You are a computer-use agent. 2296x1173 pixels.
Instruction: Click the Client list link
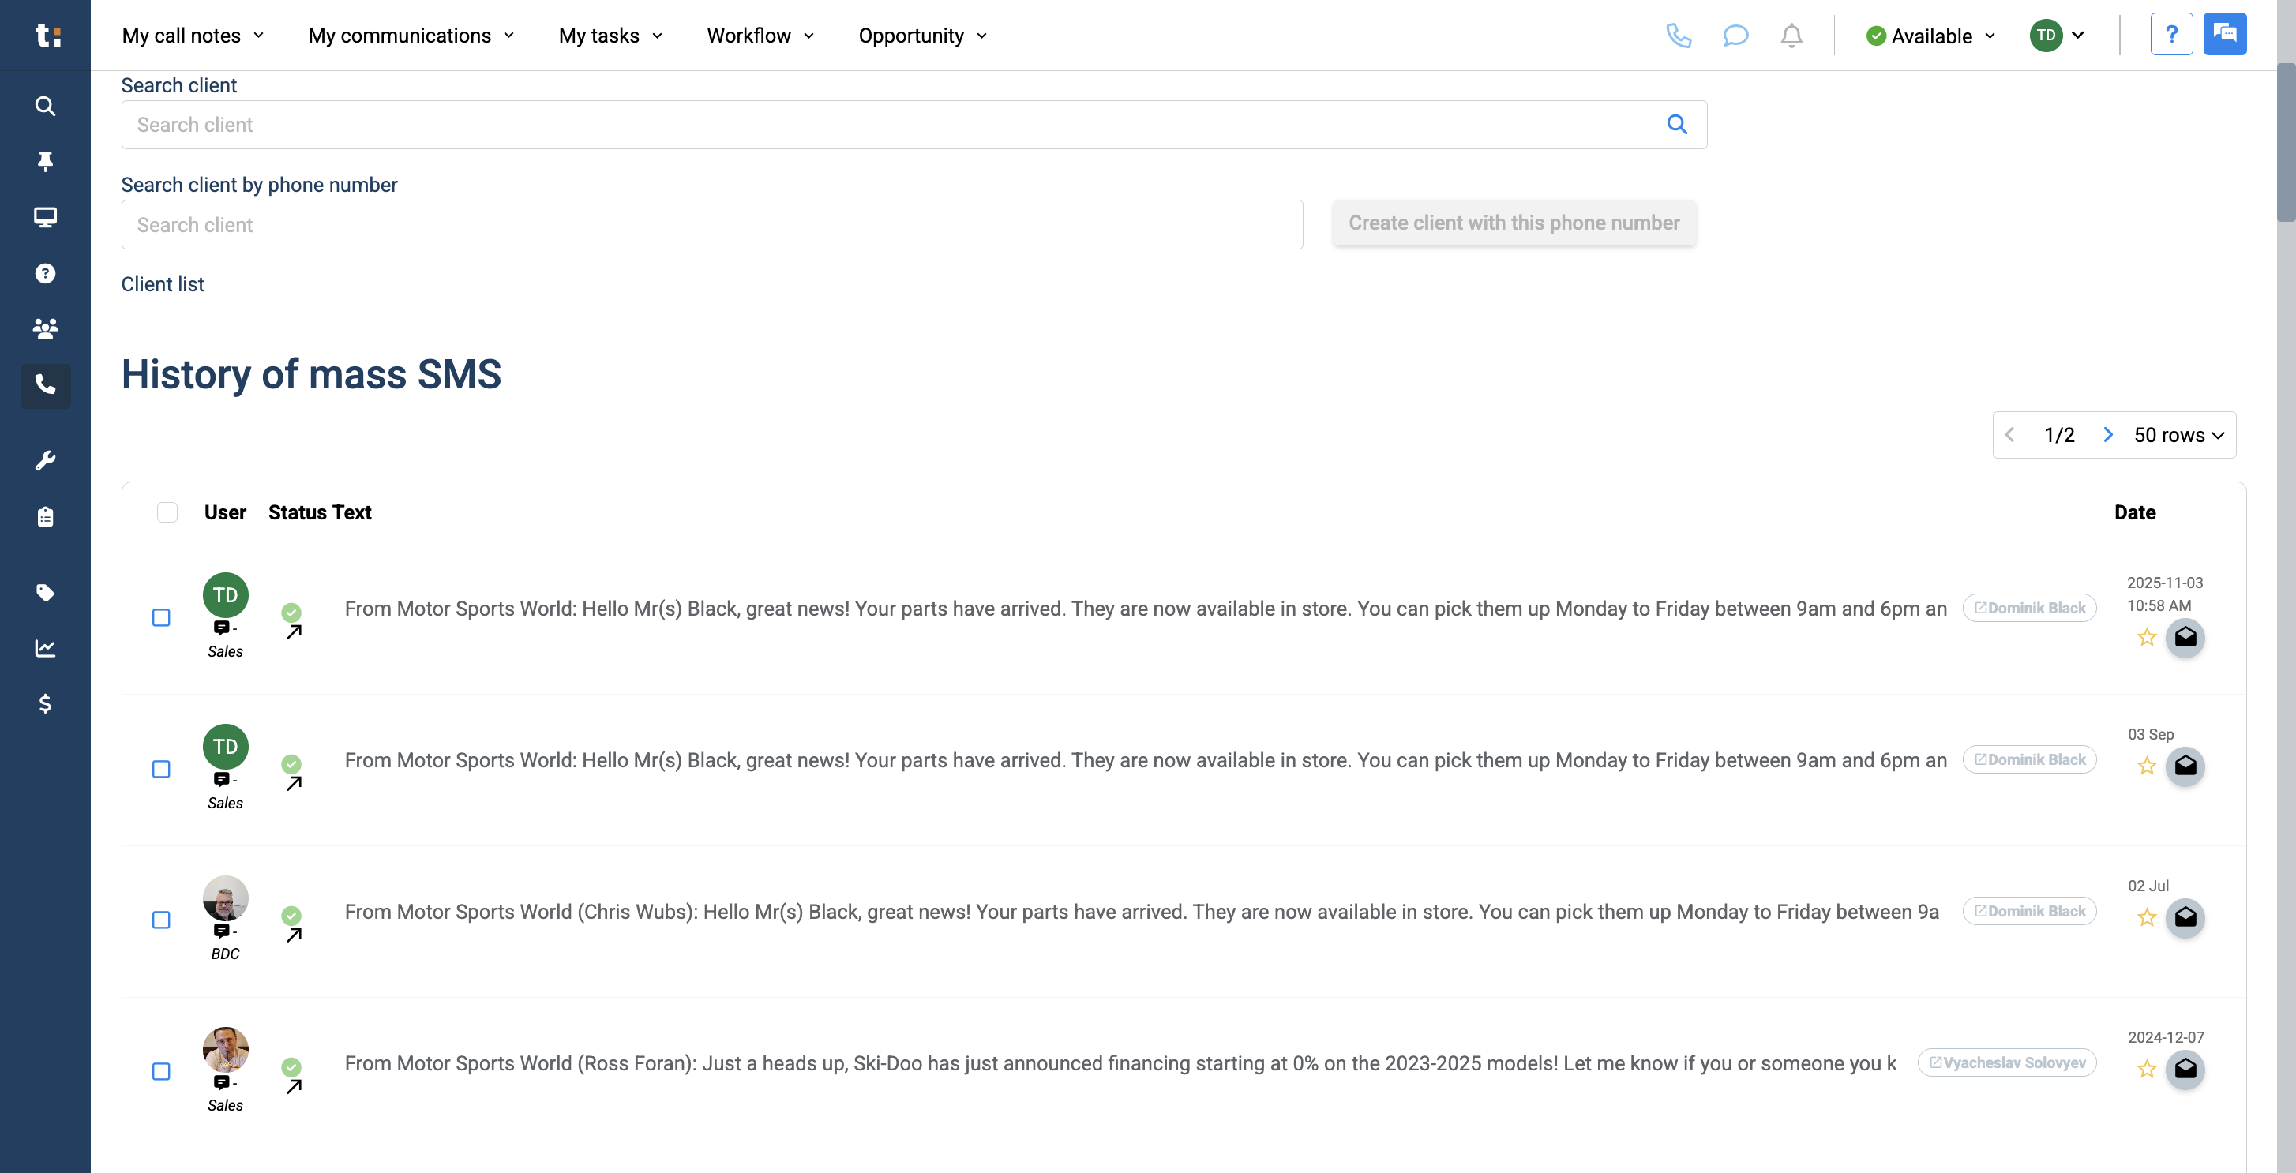(162, 284)
